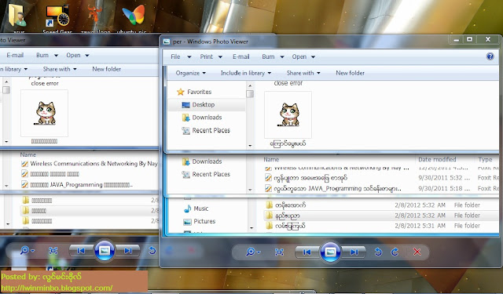This screenshot has height=294, width=503.
Task: Rotate image counterclockwise in front viewer
Action: tap(379, 252)
